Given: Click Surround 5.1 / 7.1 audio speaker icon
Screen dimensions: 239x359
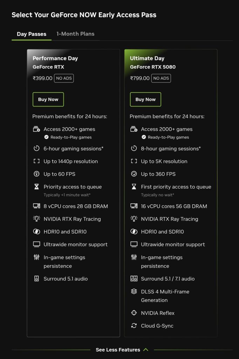Looking at the screenshot, I should click(134, 279).
